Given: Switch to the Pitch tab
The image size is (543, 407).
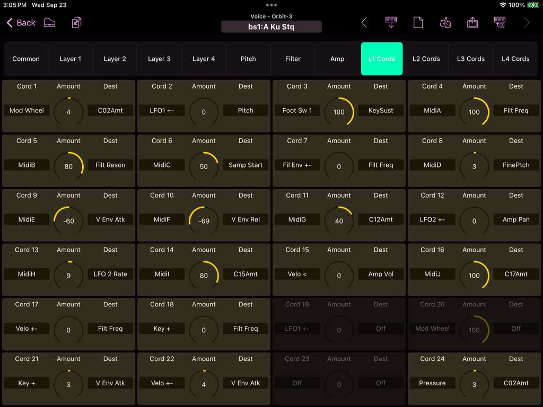Looking at the screenshot, I should click(x=248, y=59).
